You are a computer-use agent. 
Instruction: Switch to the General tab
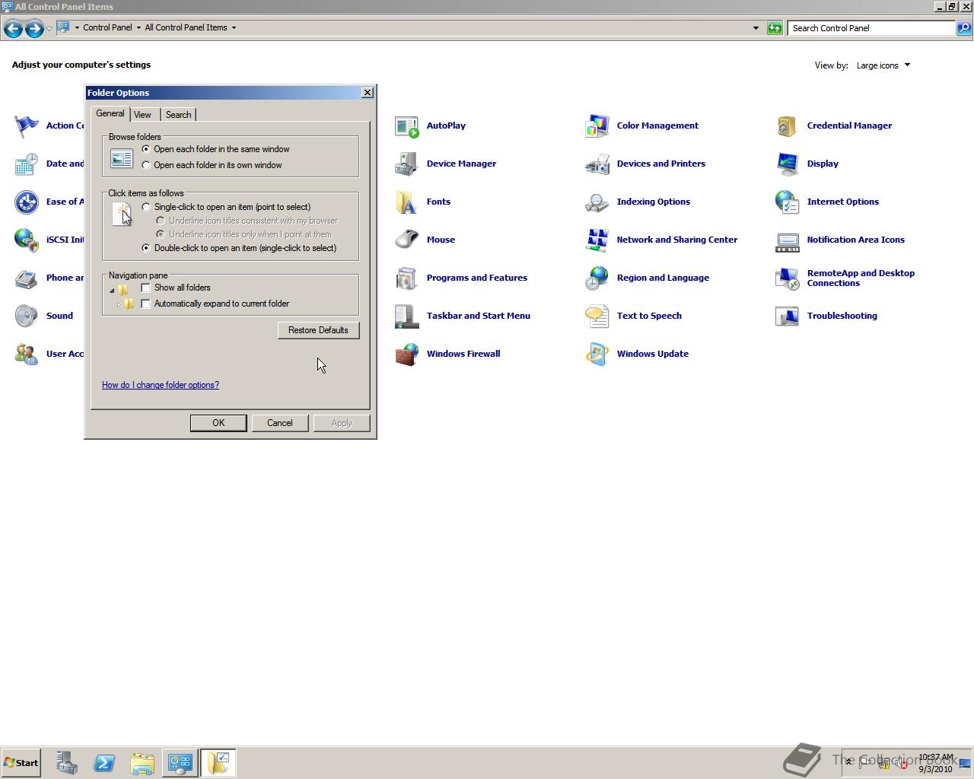click(110, 113)
